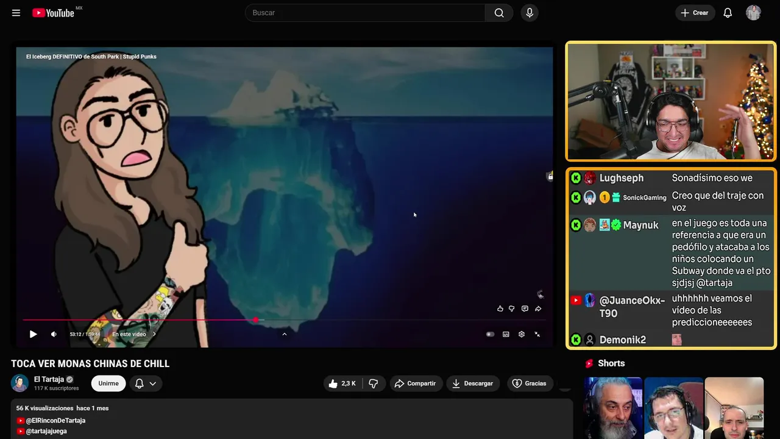
Task: Toggle the autoplay switch in player
Action: click(x=490, y=334)
